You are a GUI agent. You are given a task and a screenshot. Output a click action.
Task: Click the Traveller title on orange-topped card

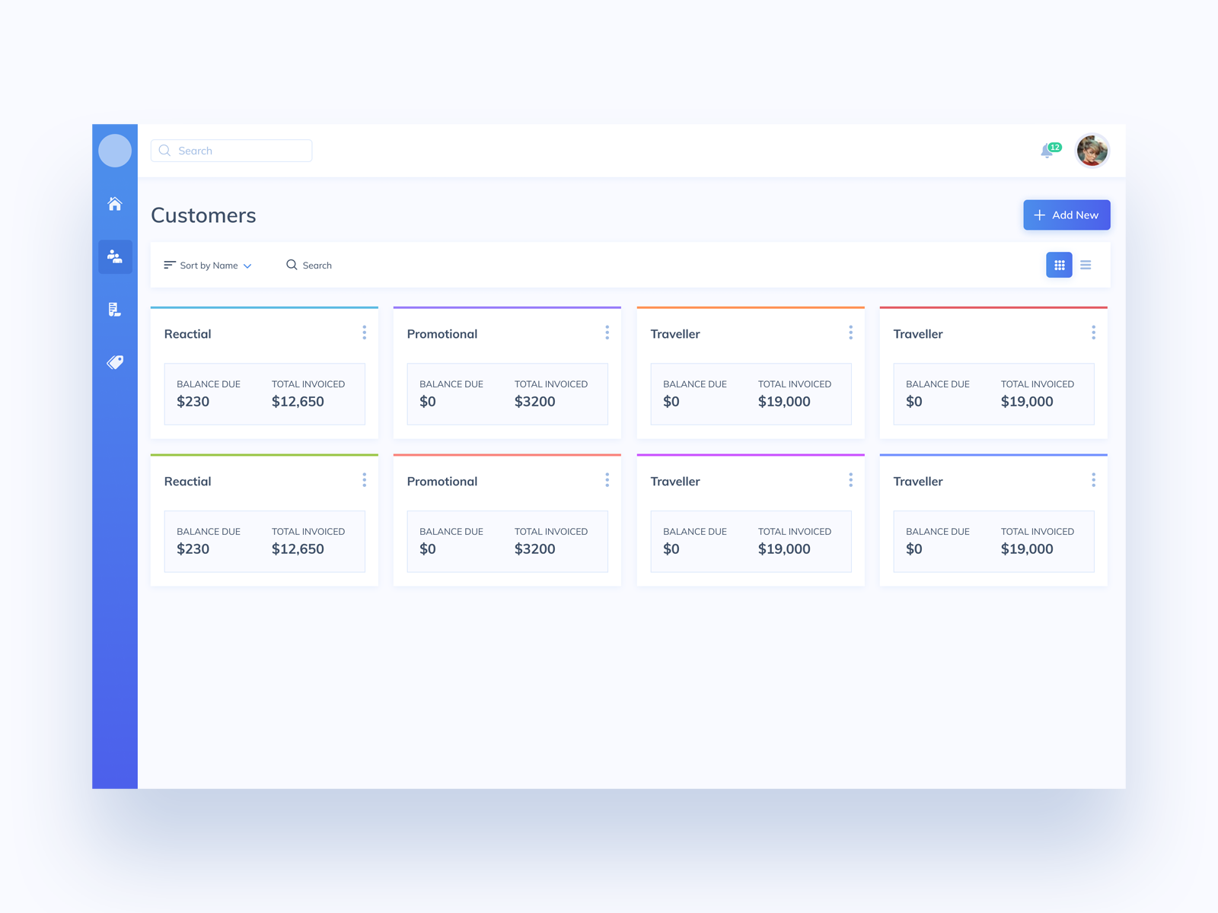click(x=675, y=334)
